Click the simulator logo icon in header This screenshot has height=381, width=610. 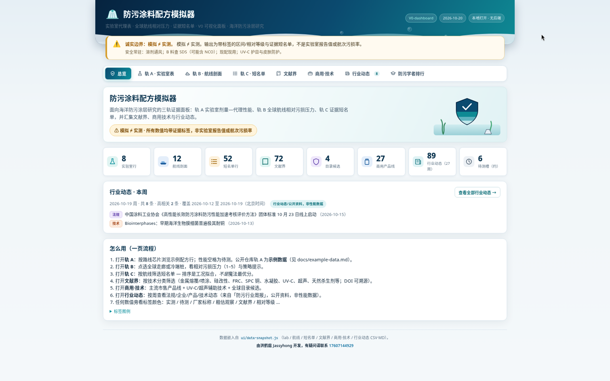(112, 14)
